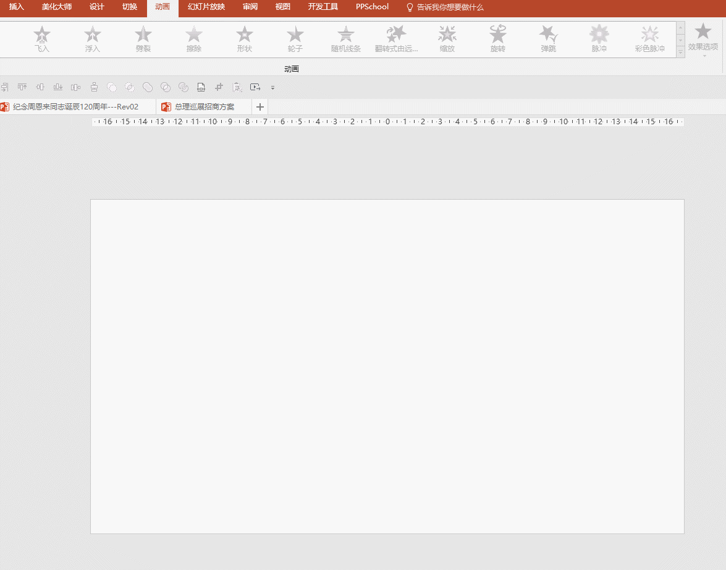
Task: Apply the 劈裂 (Split) animation
Action: click(143, 39)
